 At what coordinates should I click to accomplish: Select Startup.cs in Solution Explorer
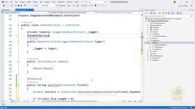[x=156, y=60]
